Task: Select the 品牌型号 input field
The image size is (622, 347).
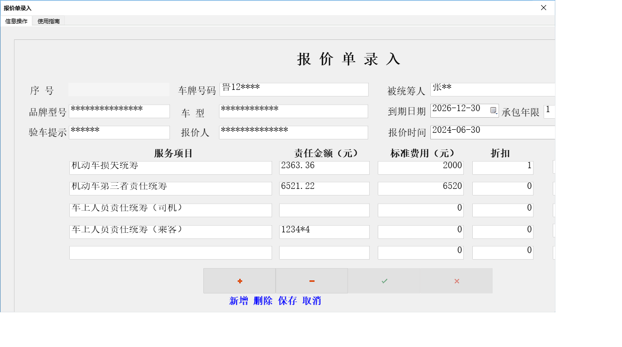Action: tap(119, 111)
